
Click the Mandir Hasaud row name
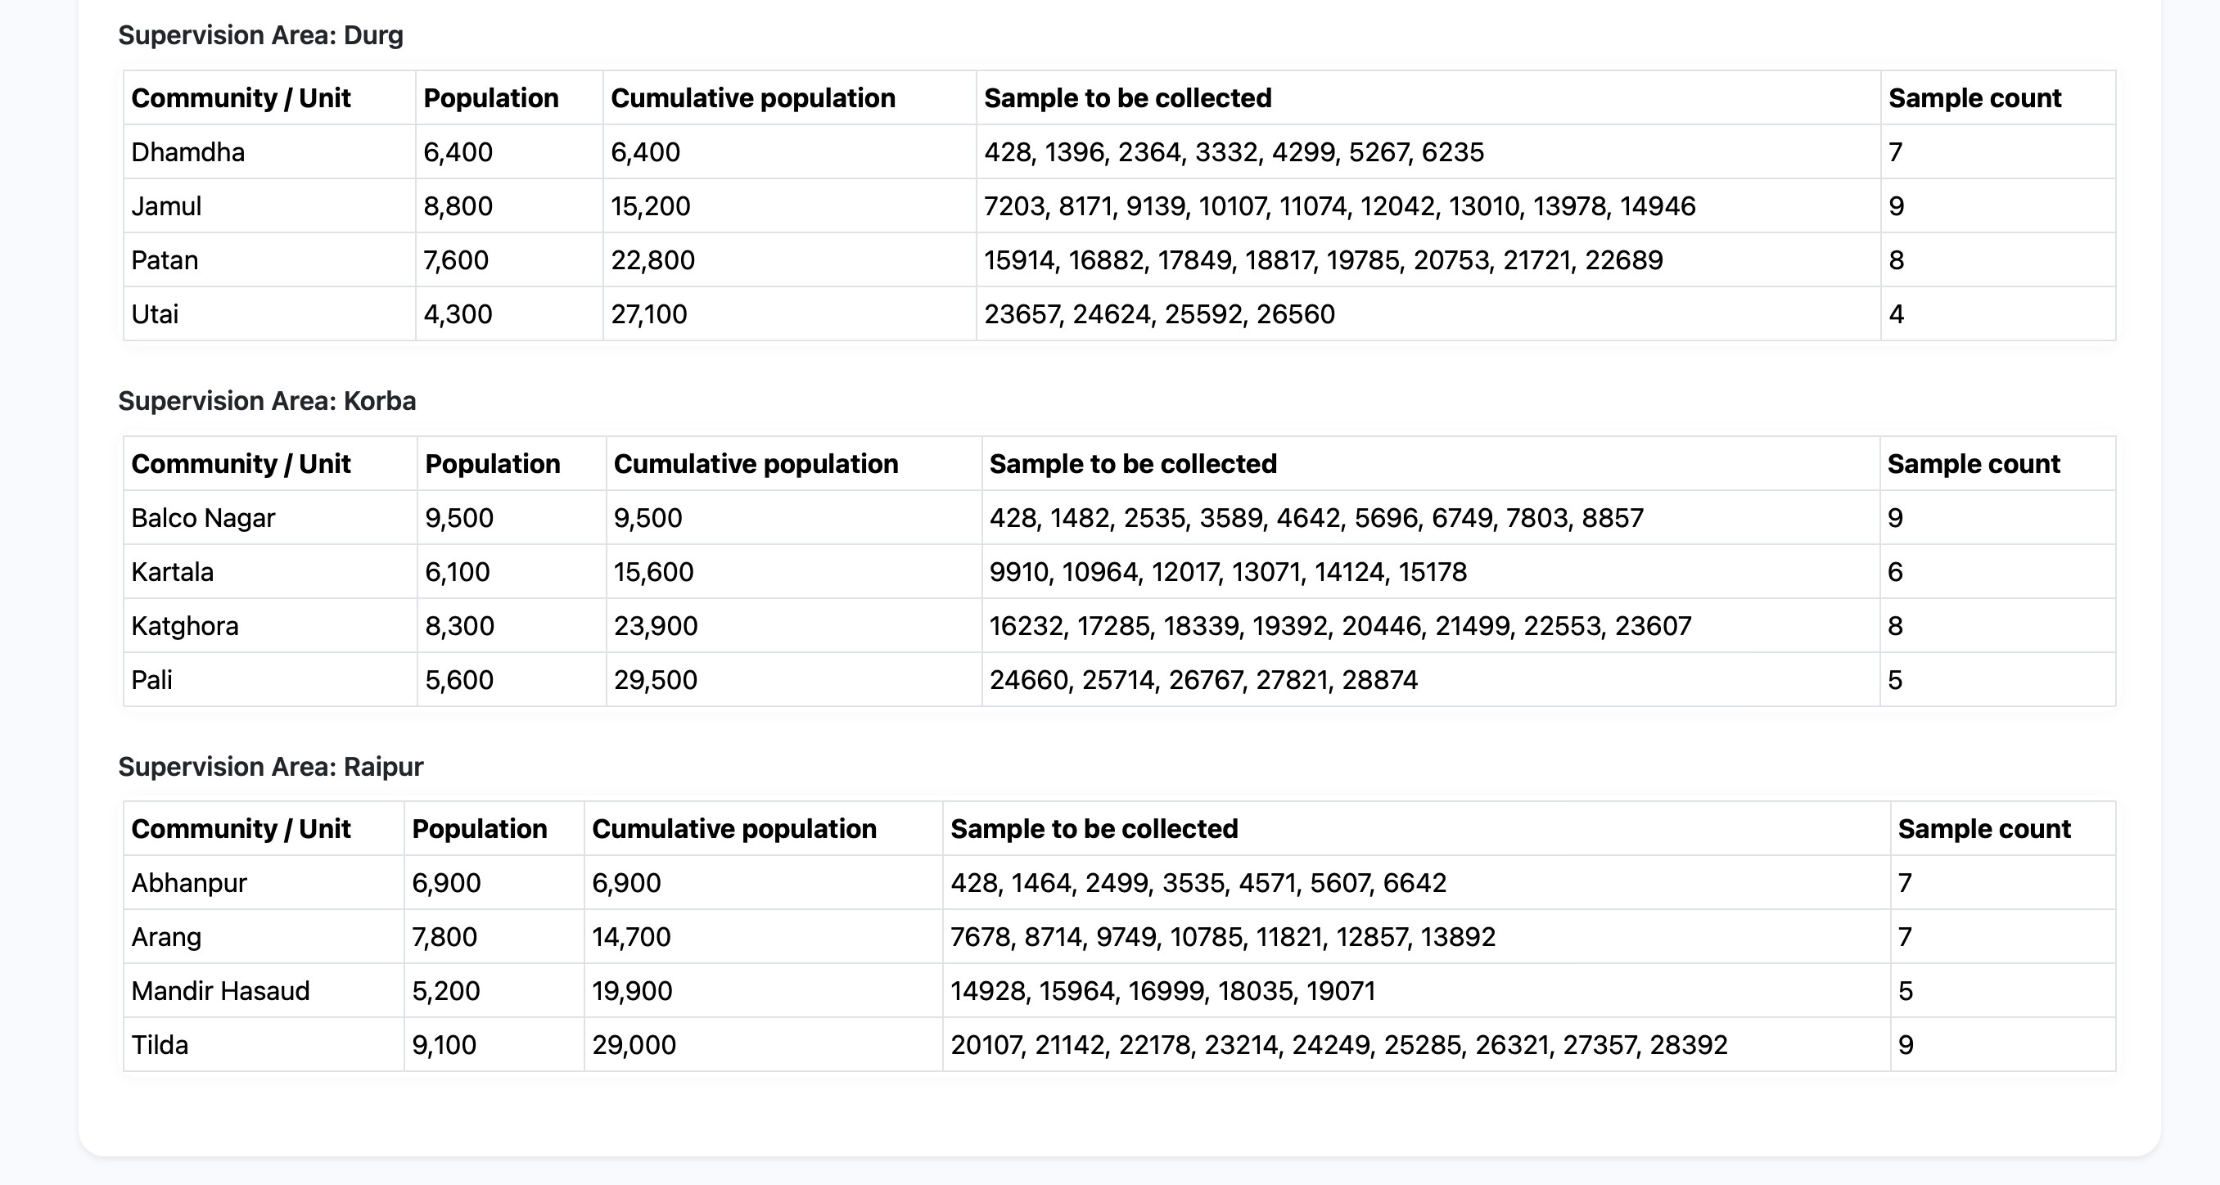(x=219, y=991)
